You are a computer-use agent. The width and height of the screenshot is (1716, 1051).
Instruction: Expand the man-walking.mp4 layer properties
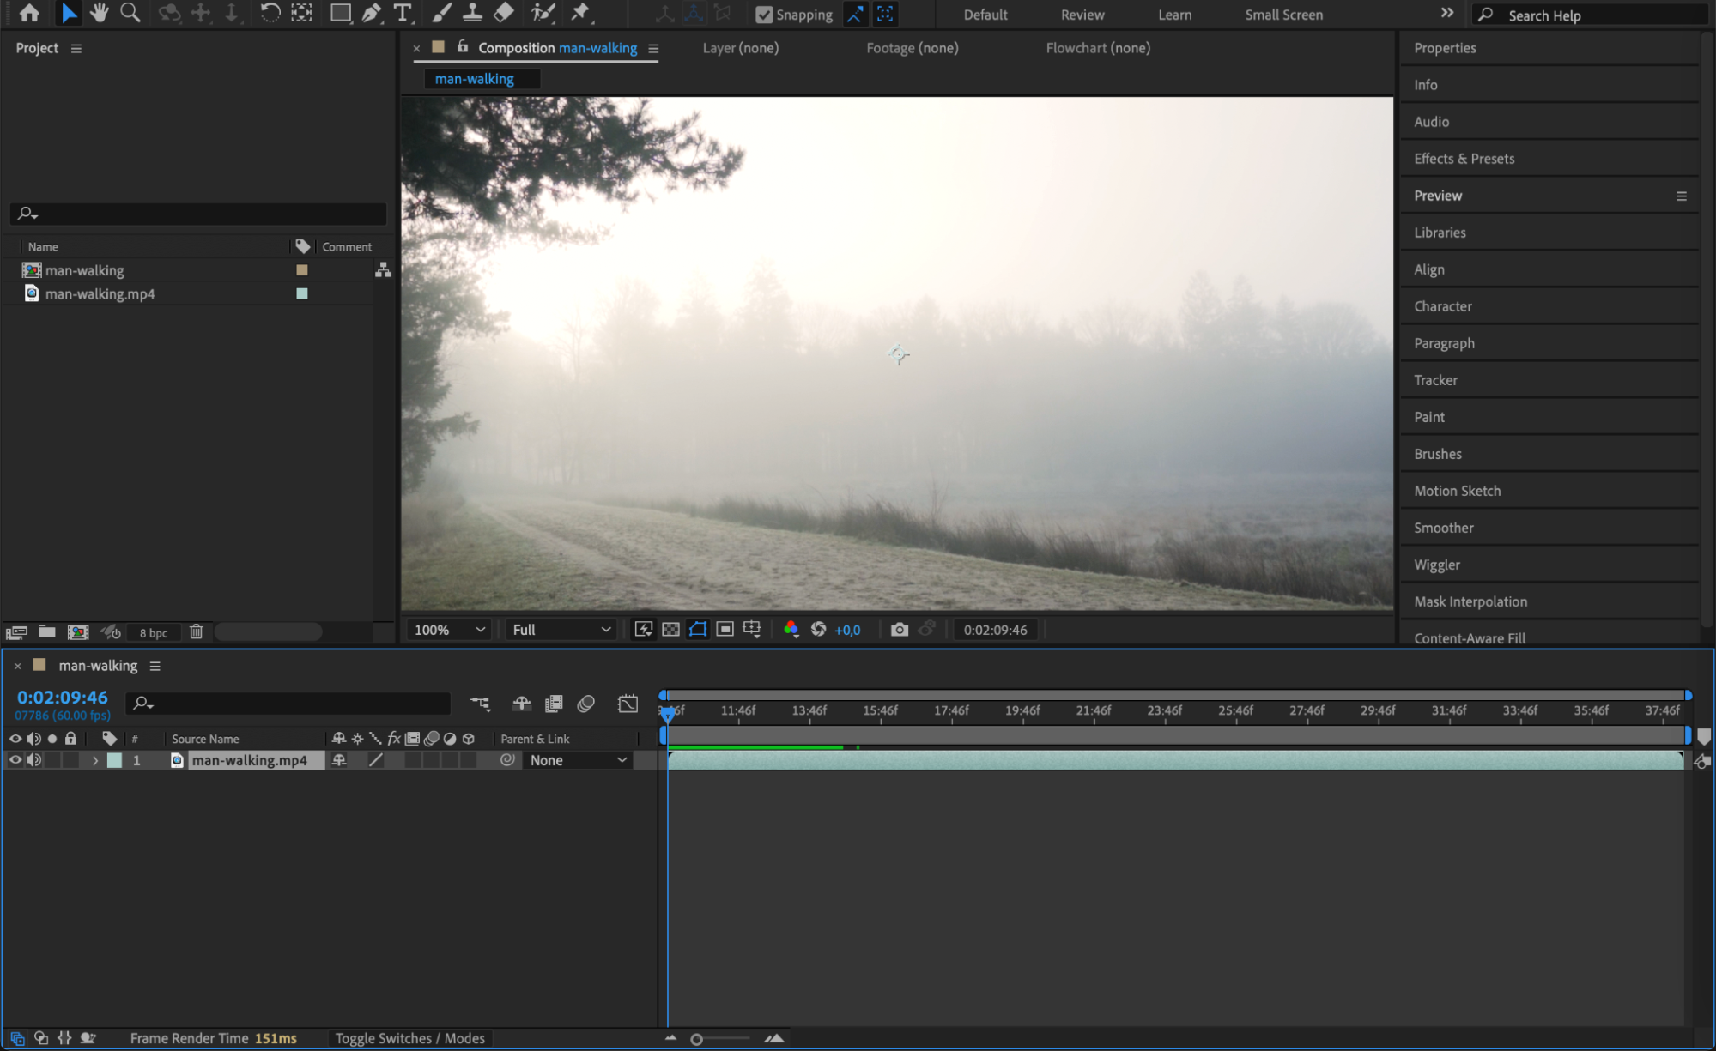[x=95, y=760]
